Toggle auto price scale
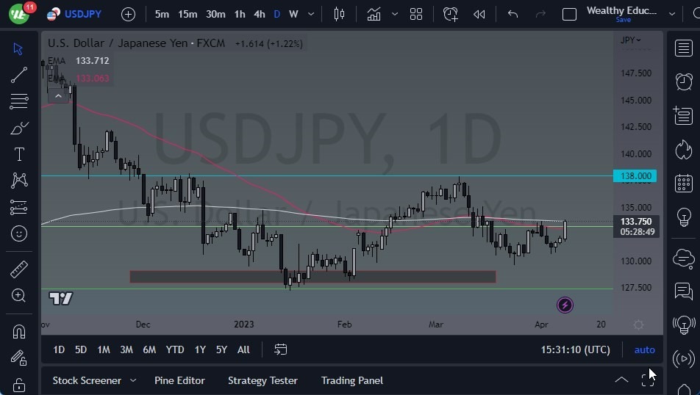700x395 pixels. click(x=645, y=350)
